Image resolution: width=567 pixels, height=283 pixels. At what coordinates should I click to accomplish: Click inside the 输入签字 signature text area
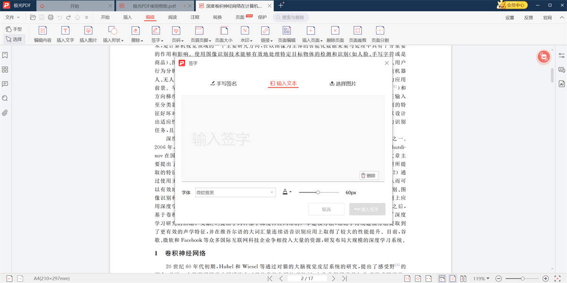pyautogui.click(x=283, y=137)
